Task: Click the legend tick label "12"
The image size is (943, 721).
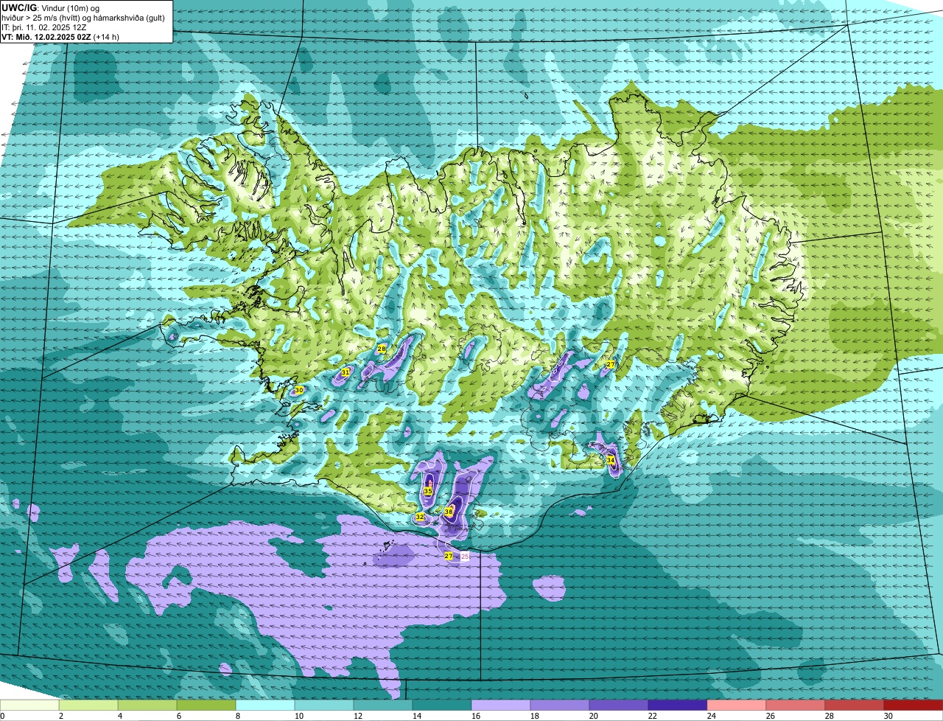Action: (x=358, y=716)
